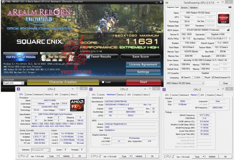Open the Graphics tab in the right CPU-Z window
This screenshot has height=160, width=234.
(211, 95)
